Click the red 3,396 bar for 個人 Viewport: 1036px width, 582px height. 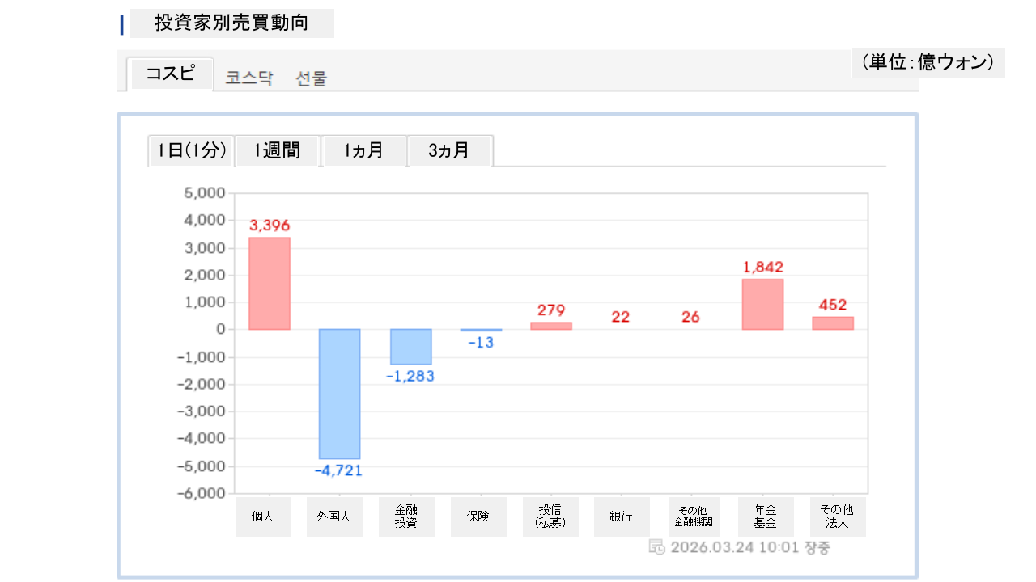click(x=269, y=283)
